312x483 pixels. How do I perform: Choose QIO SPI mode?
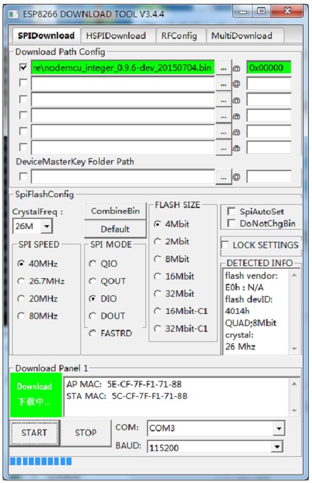point(93,264)
